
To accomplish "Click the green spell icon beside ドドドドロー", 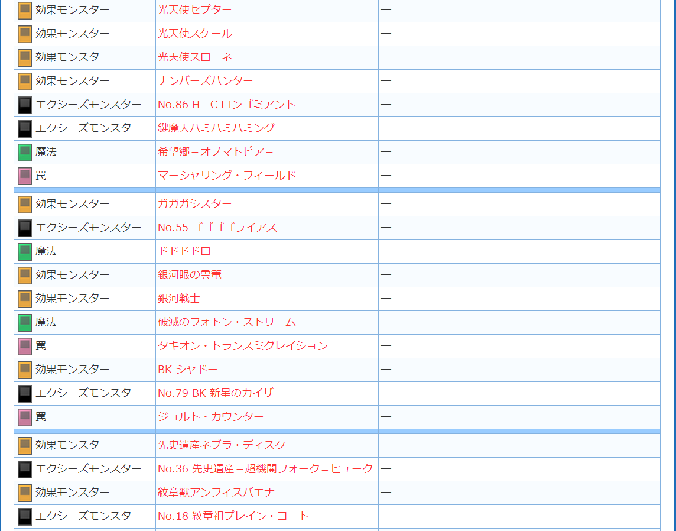I will click(x=25, y=251).
